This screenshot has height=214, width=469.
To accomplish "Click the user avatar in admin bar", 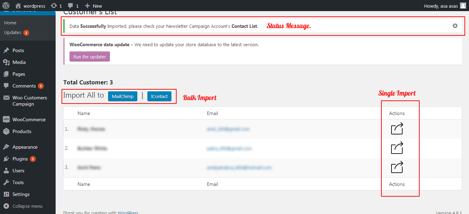I will pos(463,6).
